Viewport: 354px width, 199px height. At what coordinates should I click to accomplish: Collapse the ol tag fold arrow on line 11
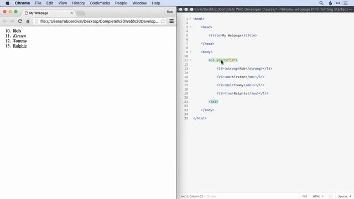(x=190, y=60)
